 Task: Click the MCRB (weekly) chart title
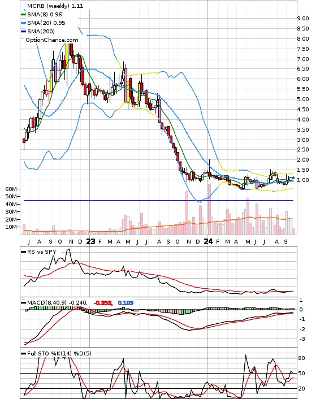pos(55,6)
